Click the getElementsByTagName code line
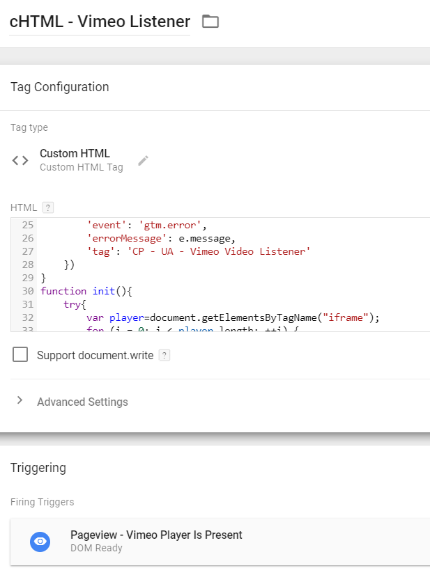 [x=233, y=317]
